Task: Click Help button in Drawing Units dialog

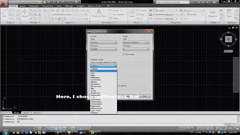Action: (144, 96)
